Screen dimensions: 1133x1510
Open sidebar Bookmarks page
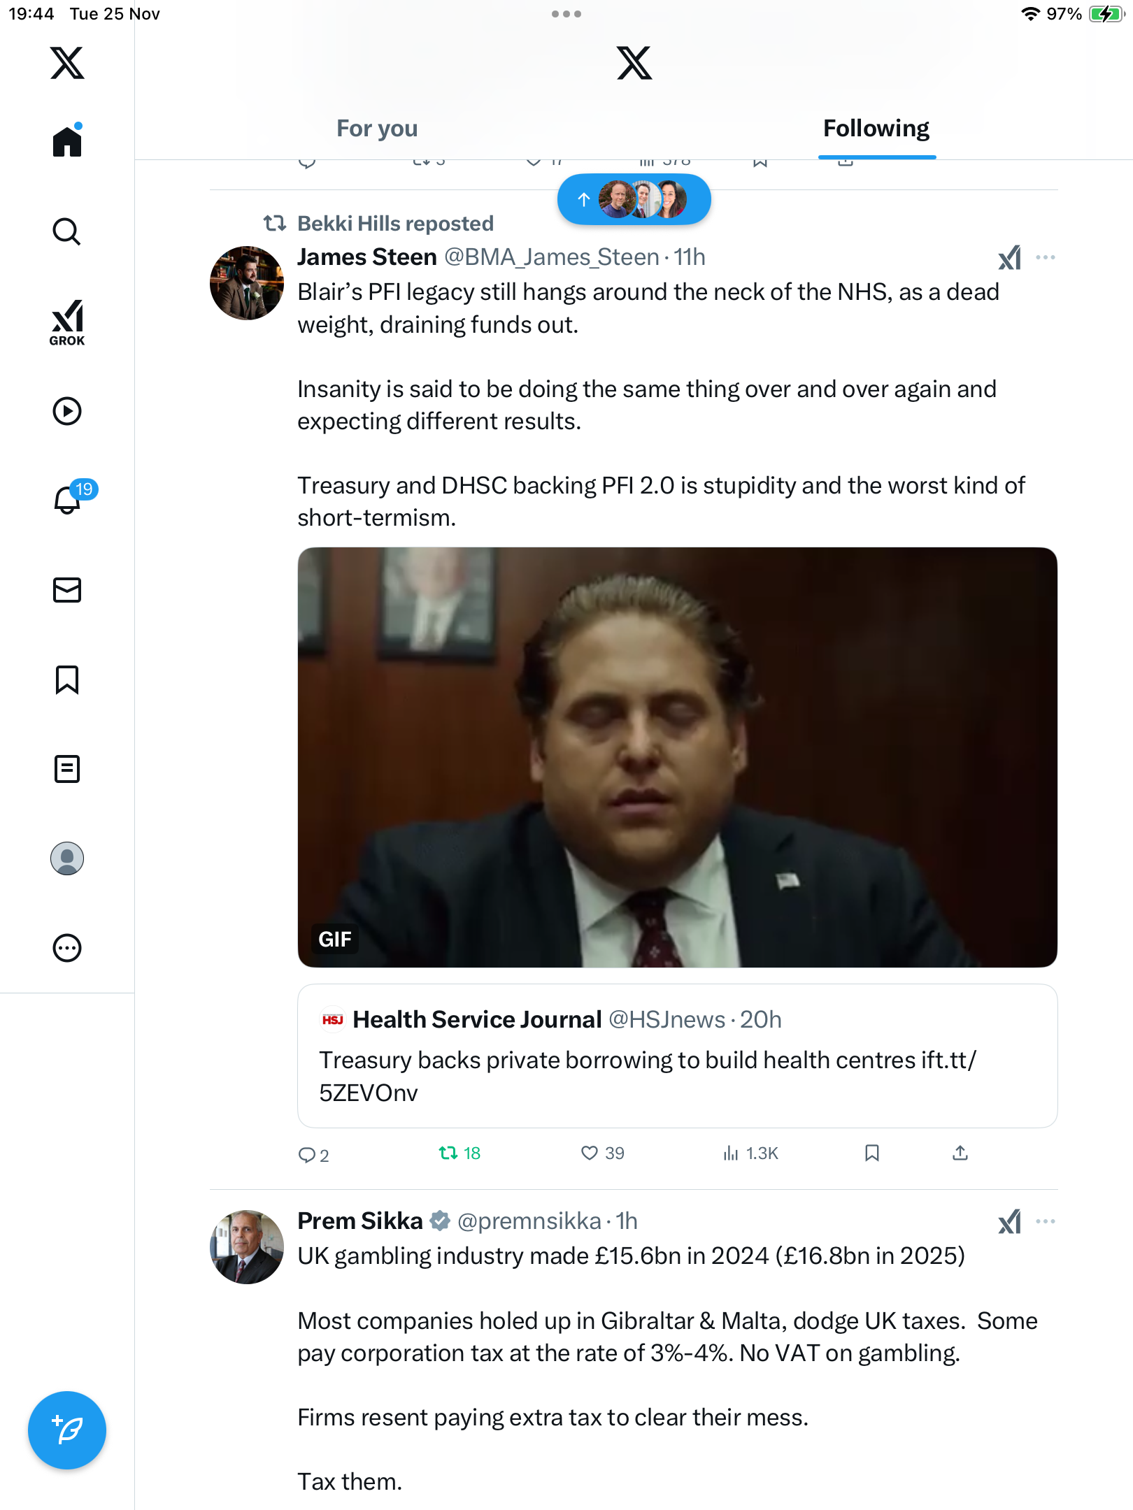coord(67,679)
